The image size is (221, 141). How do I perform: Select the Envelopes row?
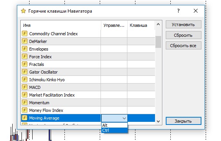[88, 49]
